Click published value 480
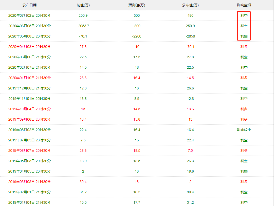Viewport: 274px width, 206px height. coord(190,15)
